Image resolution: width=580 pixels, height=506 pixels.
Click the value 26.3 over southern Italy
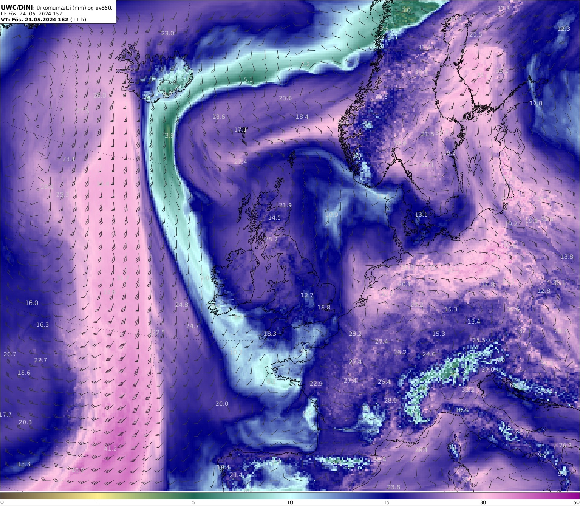pyautogui.click(x=565, y=446)
